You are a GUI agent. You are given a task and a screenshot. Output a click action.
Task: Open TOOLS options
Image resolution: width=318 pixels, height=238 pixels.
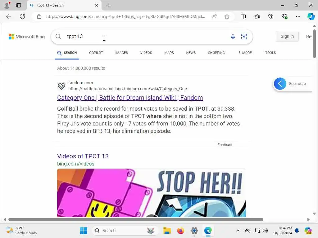270,53
